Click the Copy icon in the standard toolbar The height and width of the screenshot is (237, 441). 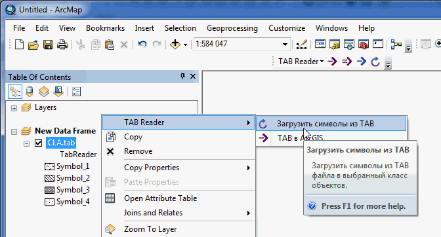[95, 45]
